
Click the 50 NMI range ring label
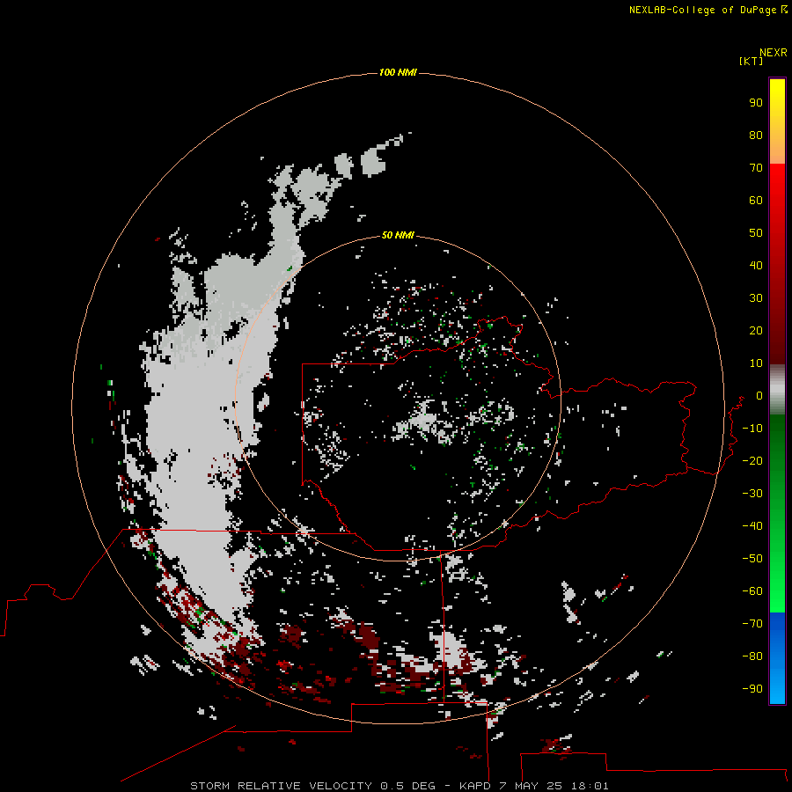pyautogui.click(x=398, y=235)
